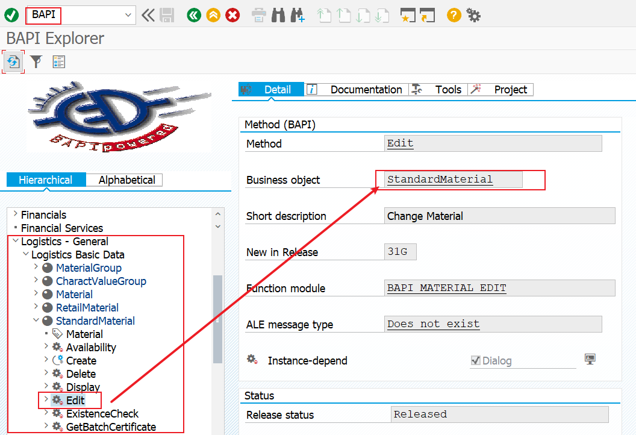Click the customize layout gear icon
The height and width of the screenshot is (435, 636).
tap(473, 16)
